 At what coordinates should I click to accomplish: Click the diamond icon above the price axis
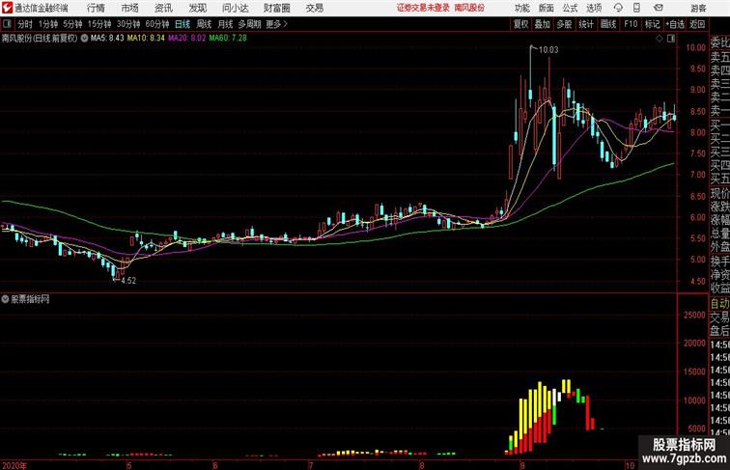pyautogui.click(x=660, y=39)
